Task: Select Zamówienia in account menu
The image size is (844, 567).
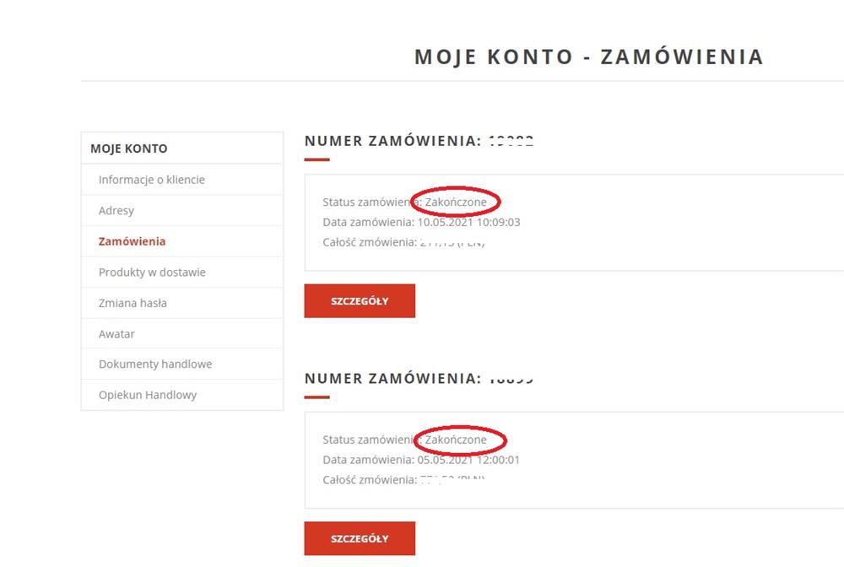Action: [x=133, y=241]
